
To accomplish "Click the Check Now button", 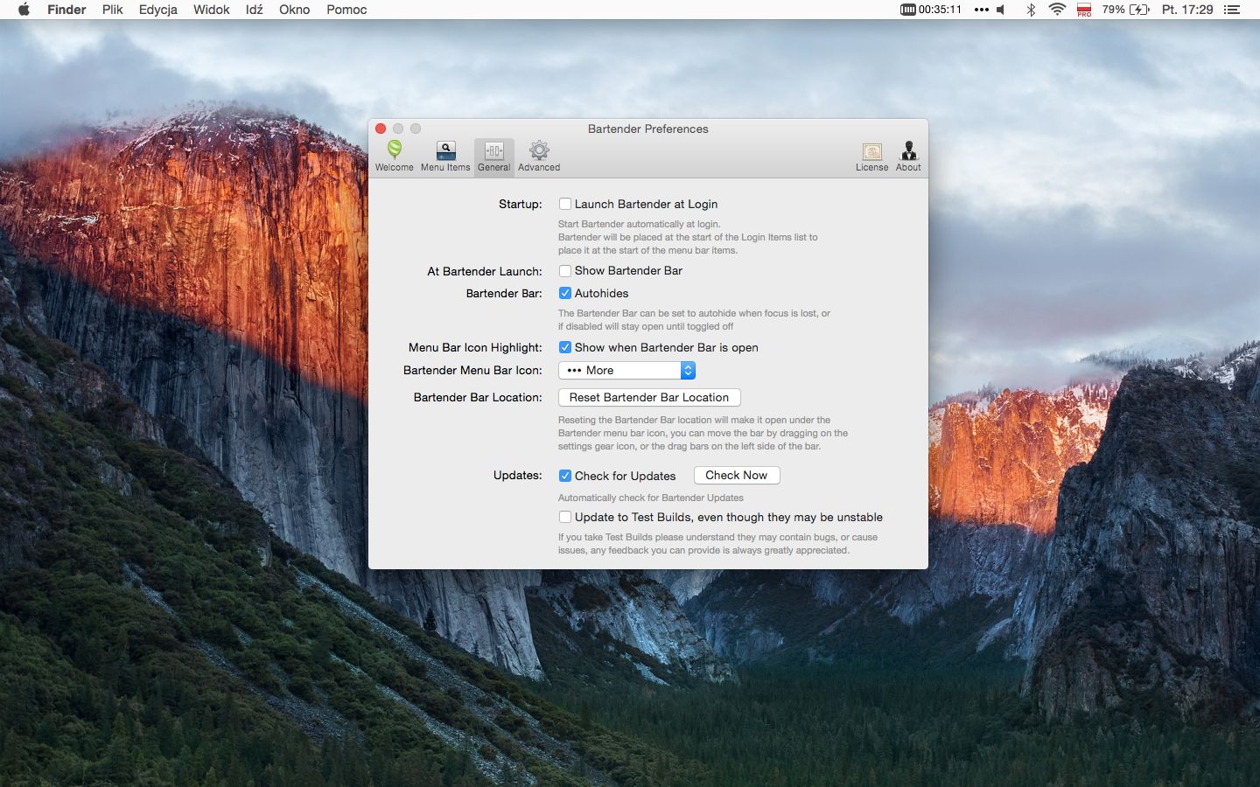I will (x=737, y=475).
